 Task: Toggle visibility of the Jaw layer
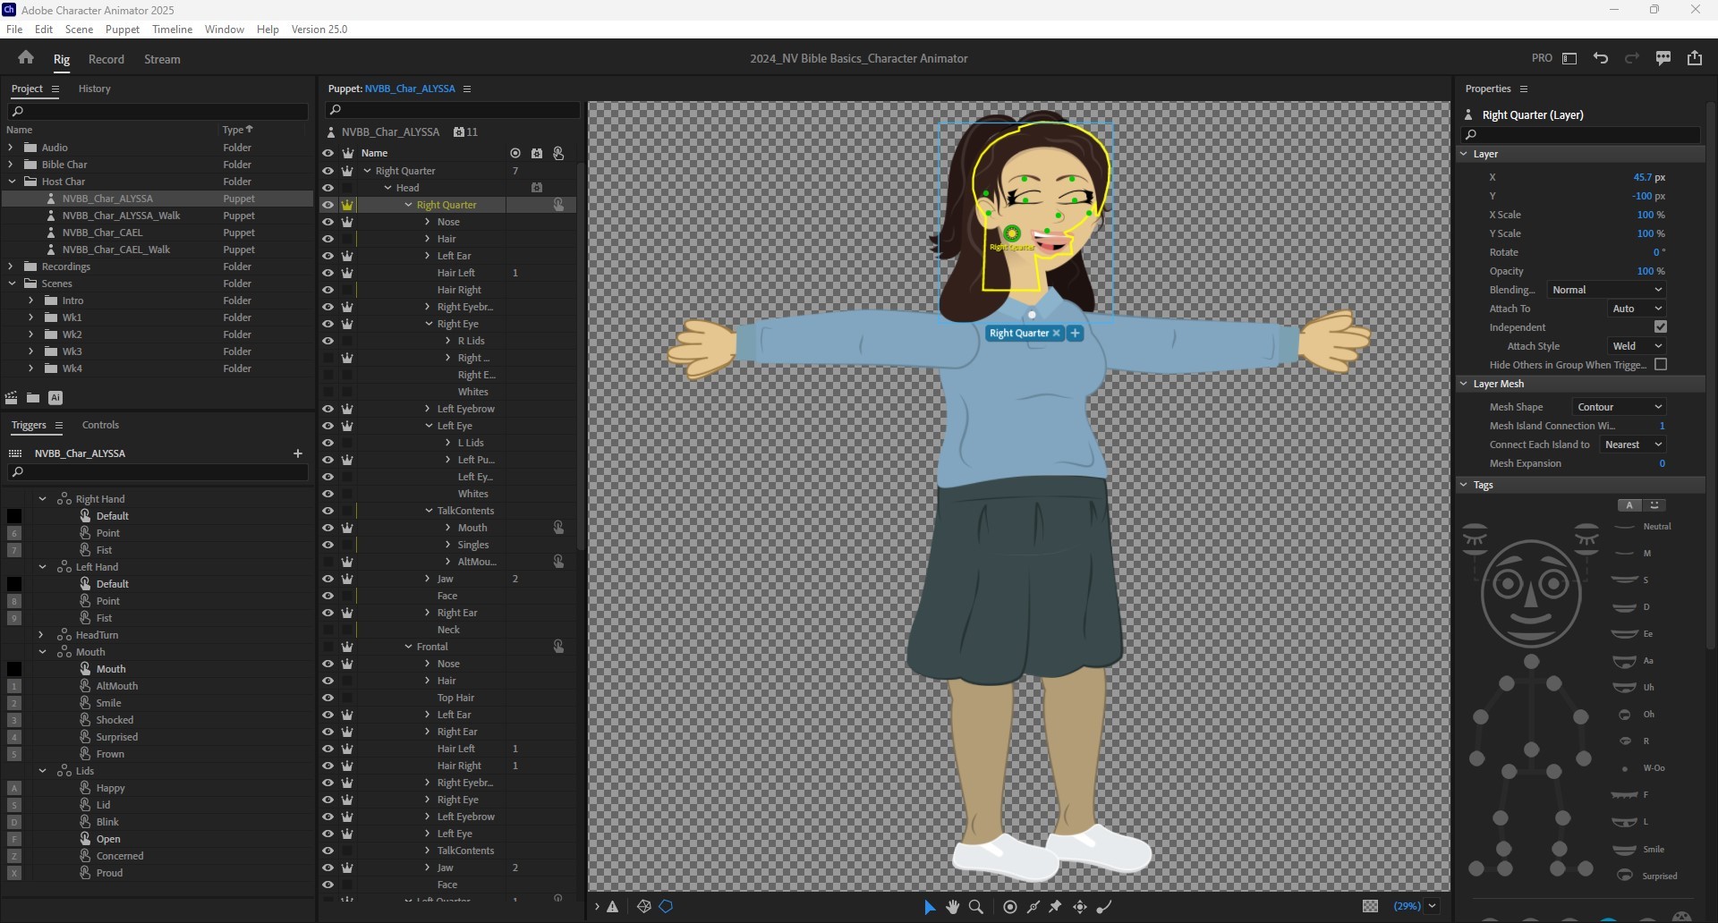[328, 579]
